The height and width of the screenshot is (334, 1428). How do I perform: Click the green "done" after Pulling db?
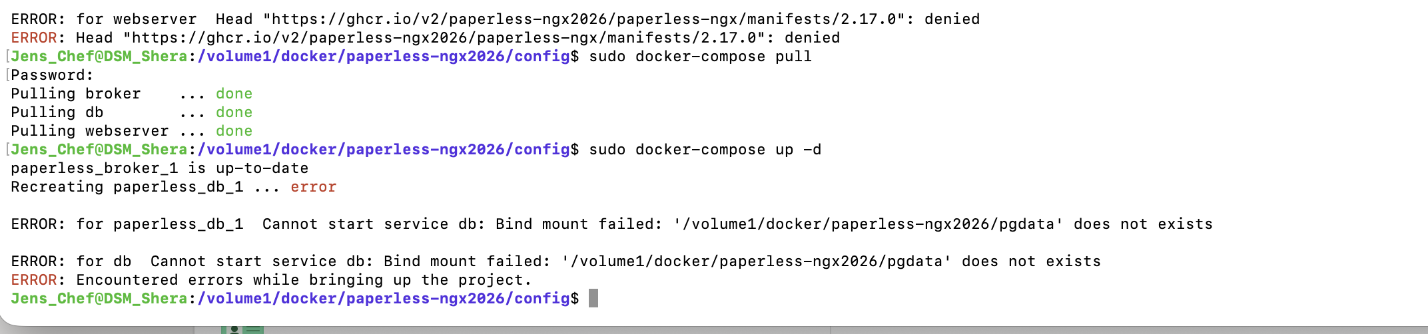(234, 112)
